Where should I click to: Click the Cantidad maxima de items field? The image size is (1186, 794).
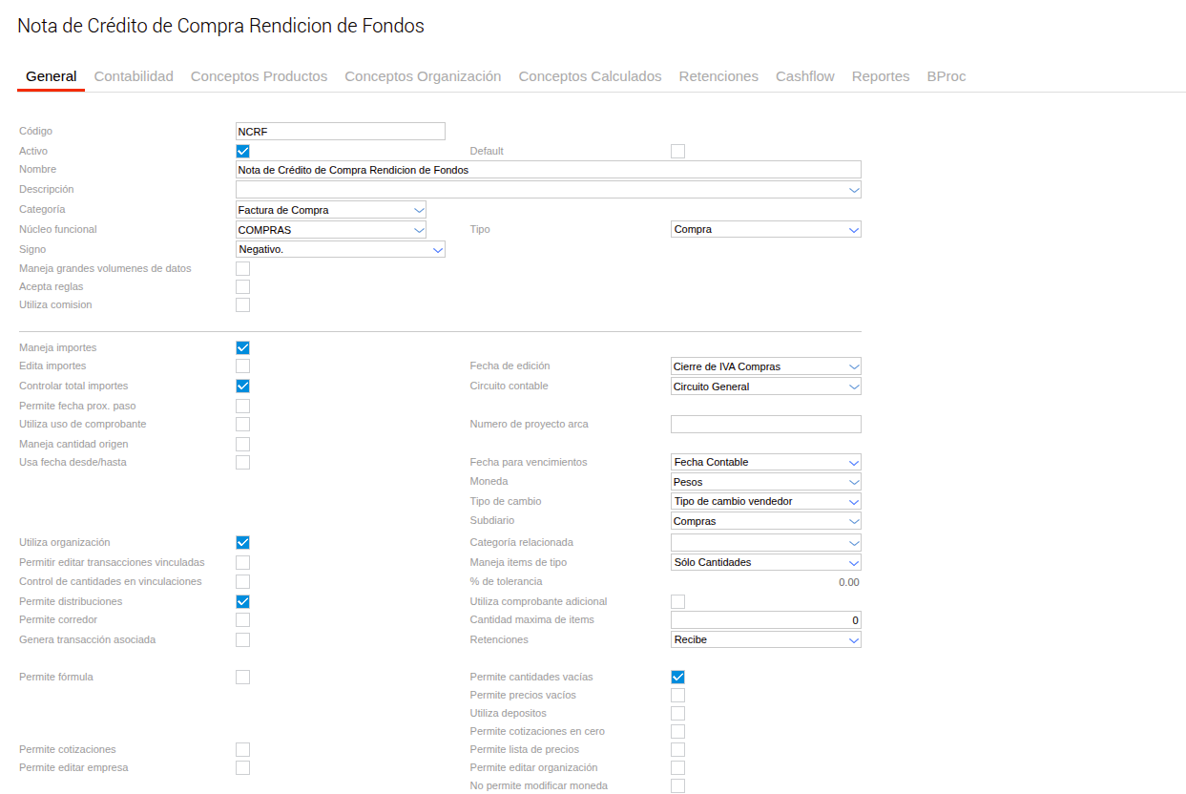point(766,619)
